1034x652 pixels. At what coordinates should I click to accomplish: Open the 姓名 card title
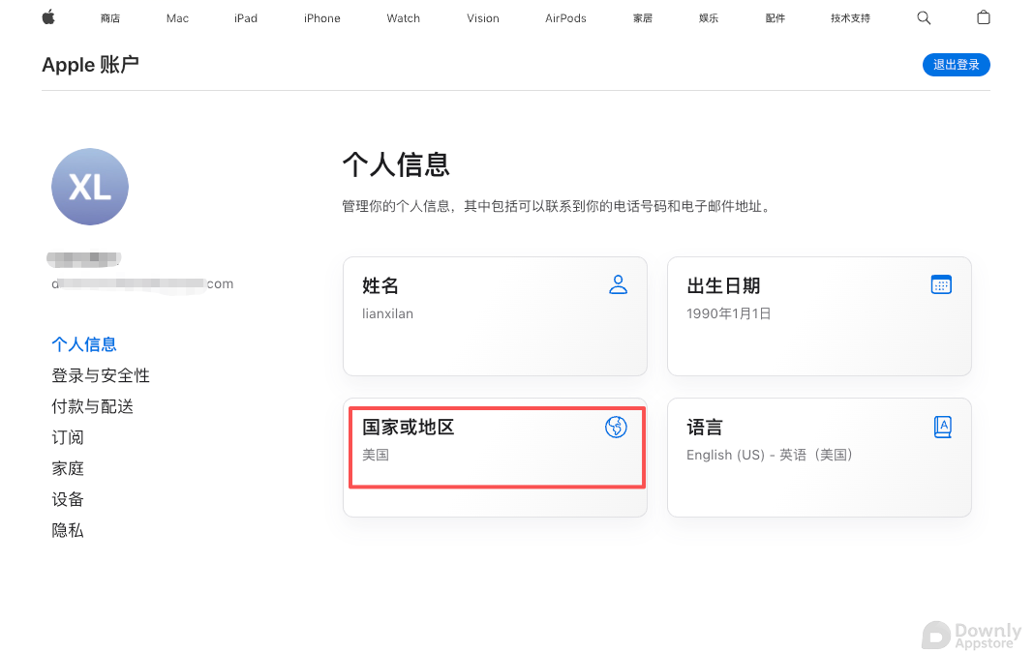380,285
